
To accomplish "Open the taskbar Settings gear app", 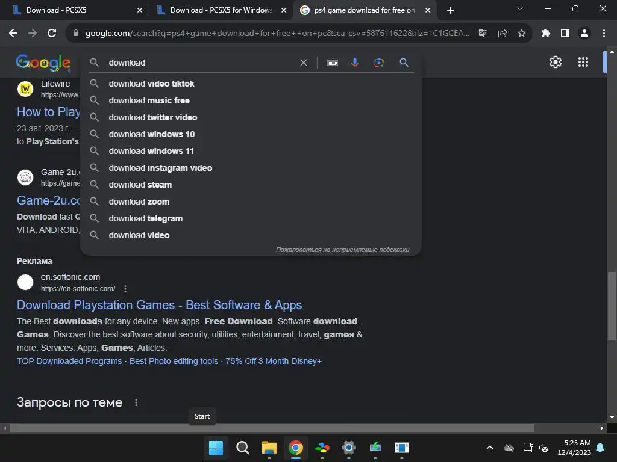I will pyautogui.click(x=349, y=448).
